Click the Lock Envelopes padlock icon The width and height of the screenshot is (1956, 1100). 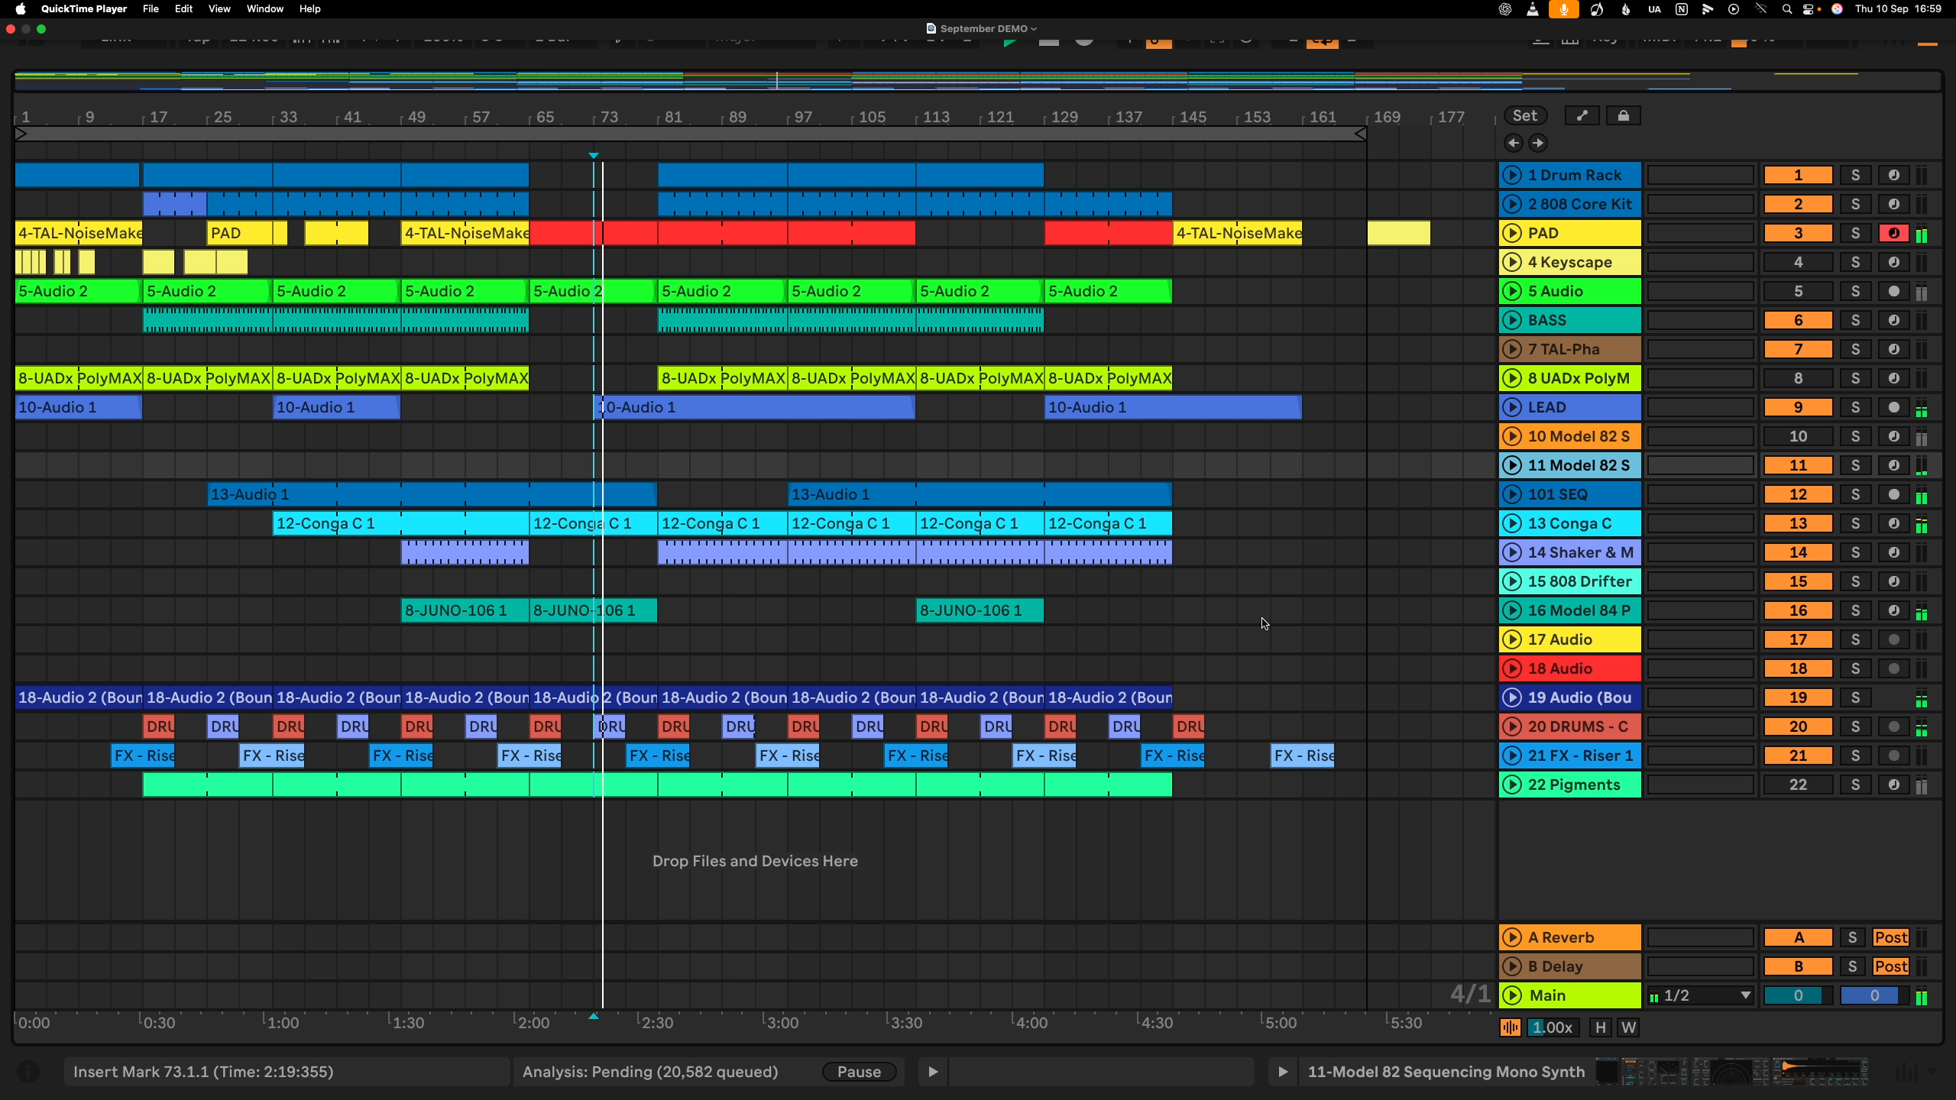(1623, 115)
